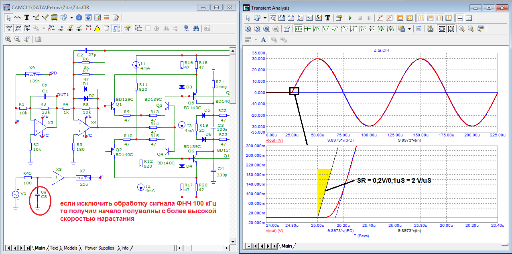Screen dimensions: 512x254
Task: Open the Info tab at bottom
Action: click(x=125, y=248)
